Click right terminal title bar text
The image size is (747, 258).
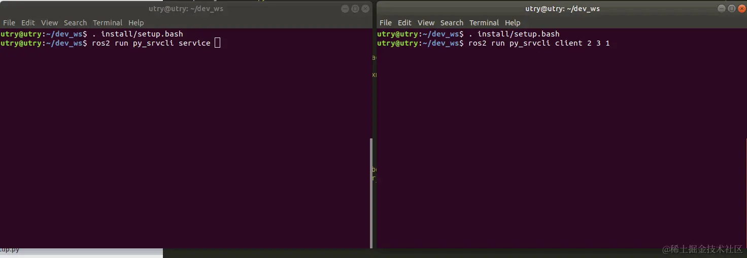(x=562, y=9)
